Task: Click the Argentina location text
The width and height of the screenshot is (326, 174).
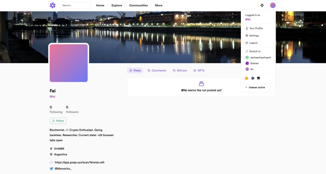Action: [61, 155]
